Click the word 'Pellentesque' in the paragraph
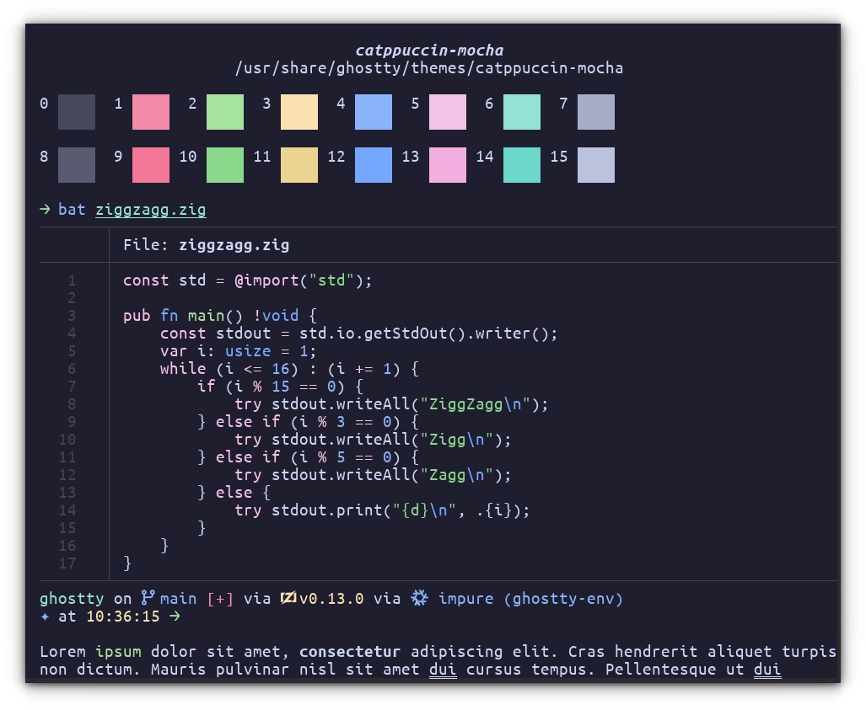The height and width of the screenshot is (710, 866). pos(660,670)
